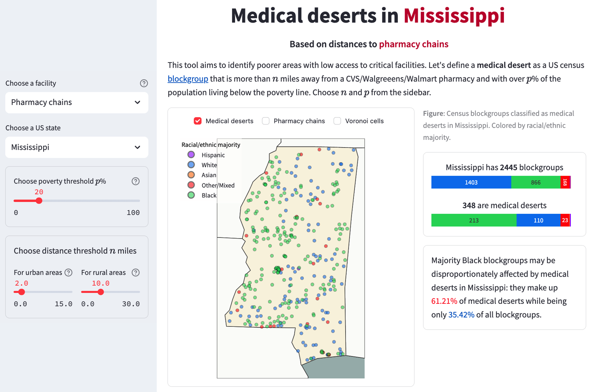Viewport: 590px width, 392px height.
Task: Open the blockgroup definition link
Action: tap(188, 79)
